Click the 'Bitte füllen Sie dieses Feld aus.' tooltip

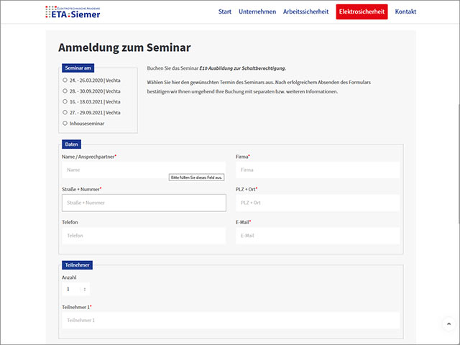click(x=196, y=178)
